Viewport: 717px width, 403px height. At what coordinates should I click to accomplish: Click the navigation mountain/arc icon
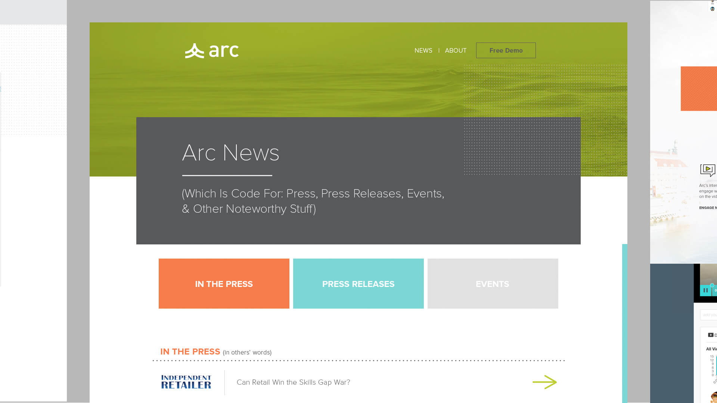pyautogui.click(x=194, y=50)
